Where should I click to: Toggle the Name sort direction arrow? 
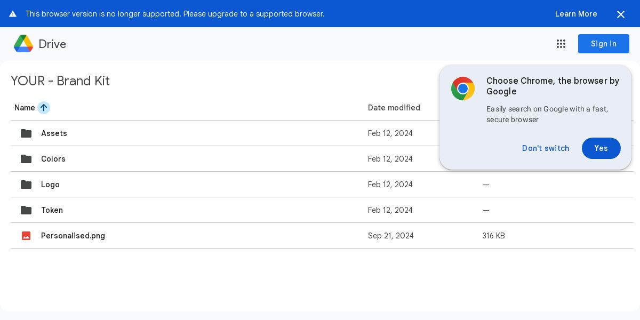[44, 108]
